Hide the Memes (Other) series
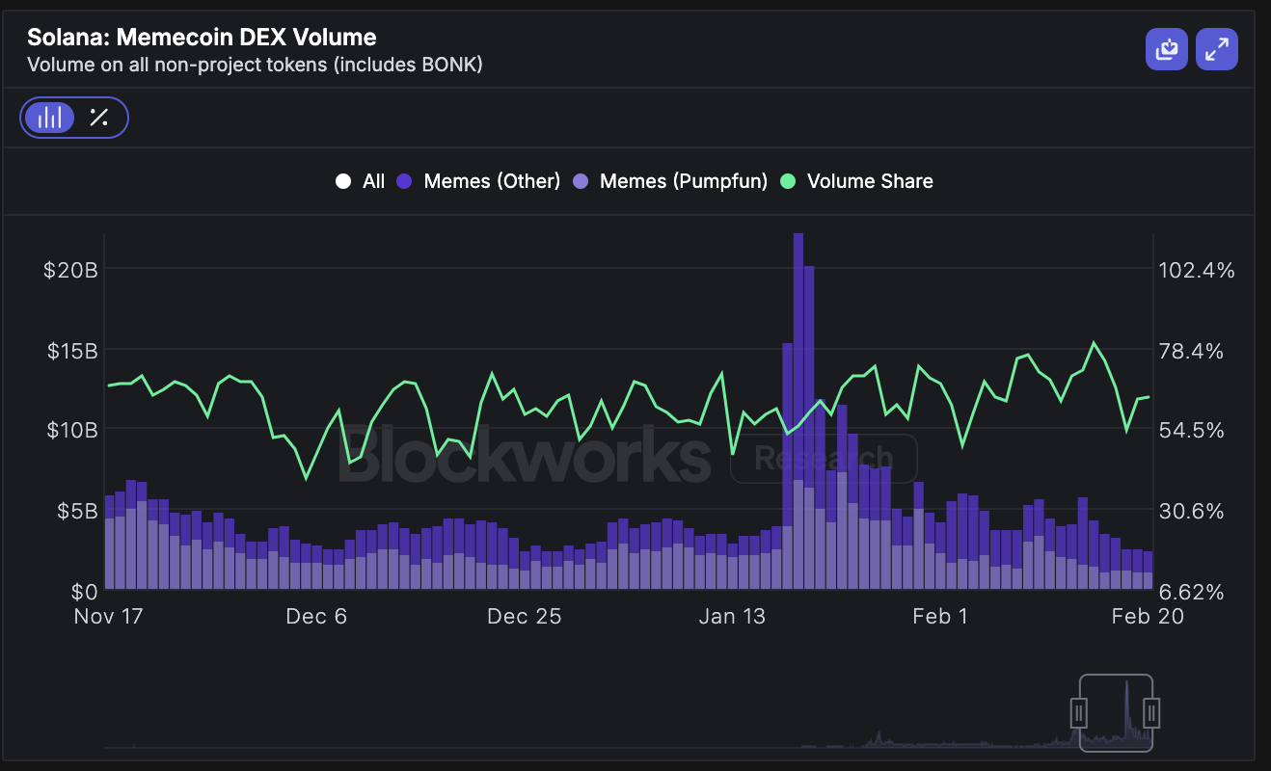The height and width of the screenshot is (771, 1271). coord(477,180)
